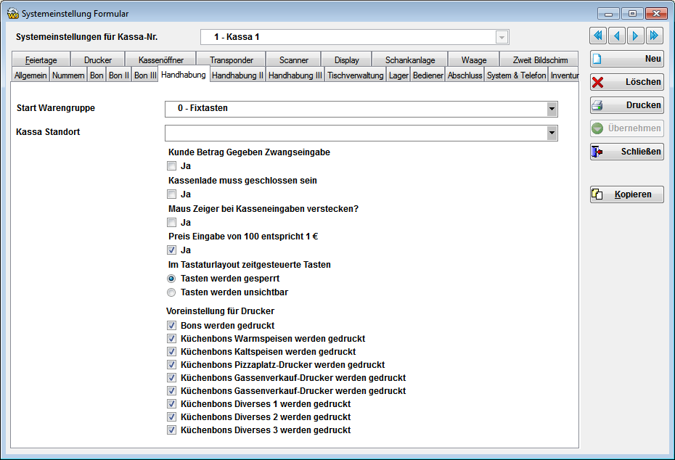Open the Handhabung II tab
The width and height of the screenshot is (675, 460).
pos(237,75)
